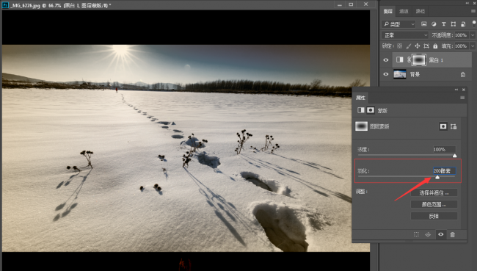Image resolution: width=477 pixels, height=271 pixels.
Task: Click the layer fill 100% field
Action: coord(462,46)
